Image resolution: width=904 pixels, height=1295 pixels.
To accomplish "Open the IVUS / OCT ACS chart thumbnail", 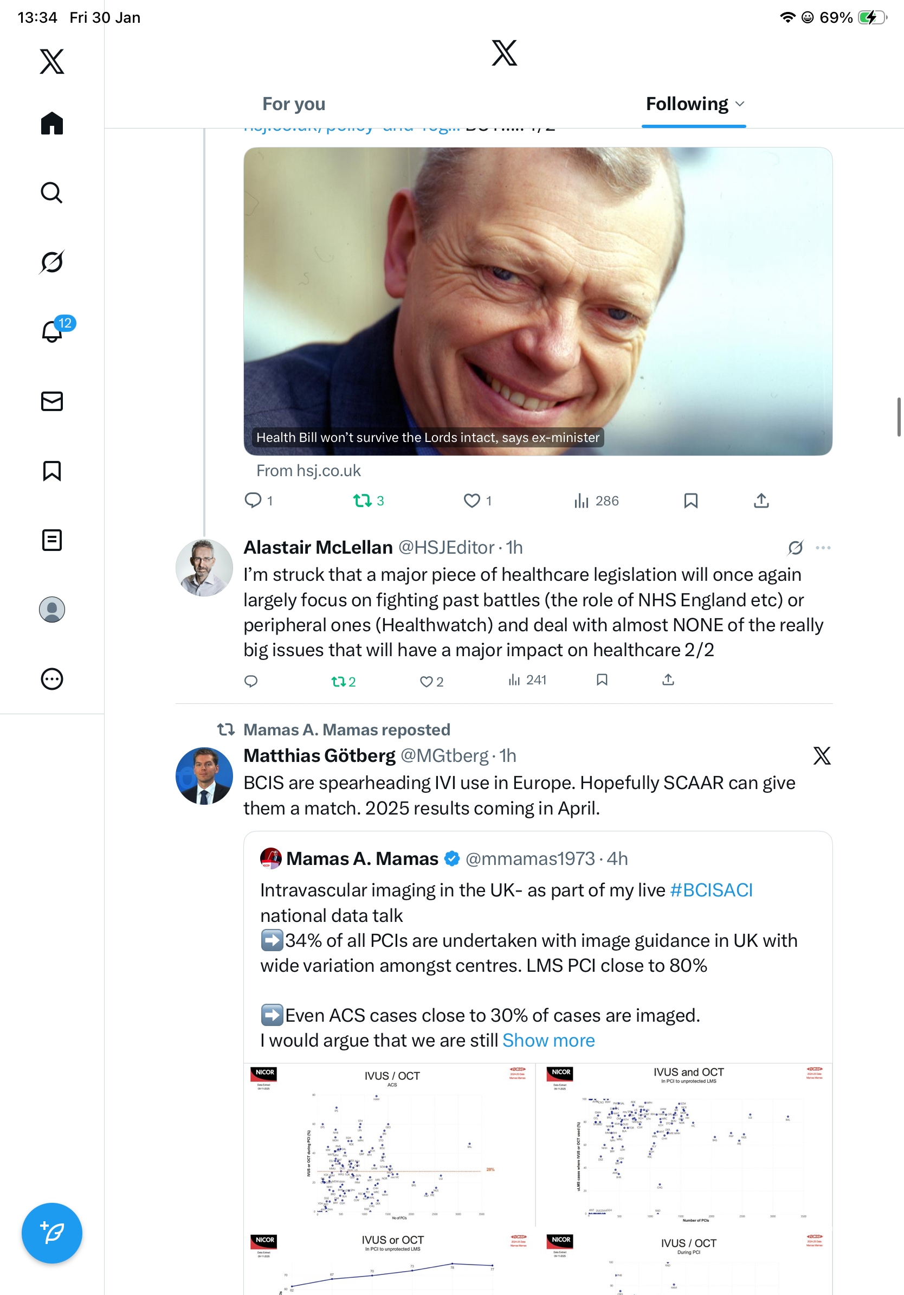I will (390, 1145).
